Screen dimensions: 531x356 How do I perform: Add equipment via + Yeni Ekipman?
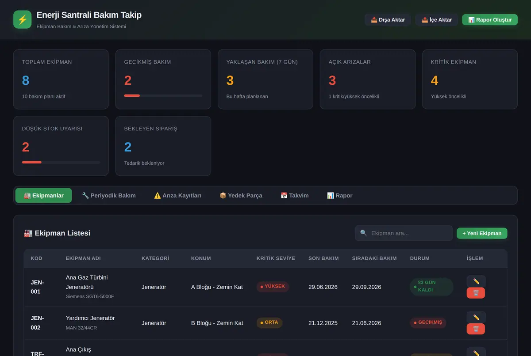coord(482,233)
